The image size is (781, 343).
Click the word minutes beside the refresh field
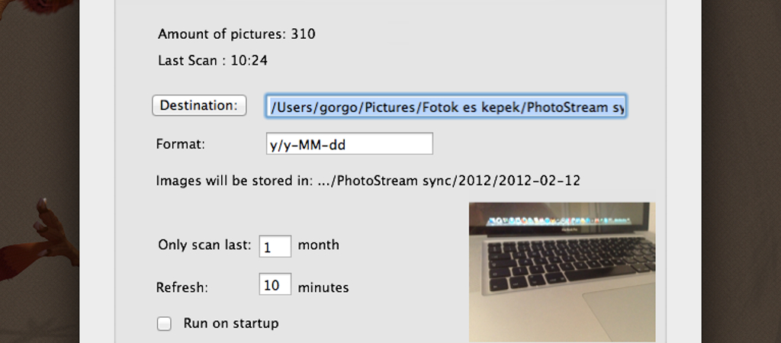[323, 288]
